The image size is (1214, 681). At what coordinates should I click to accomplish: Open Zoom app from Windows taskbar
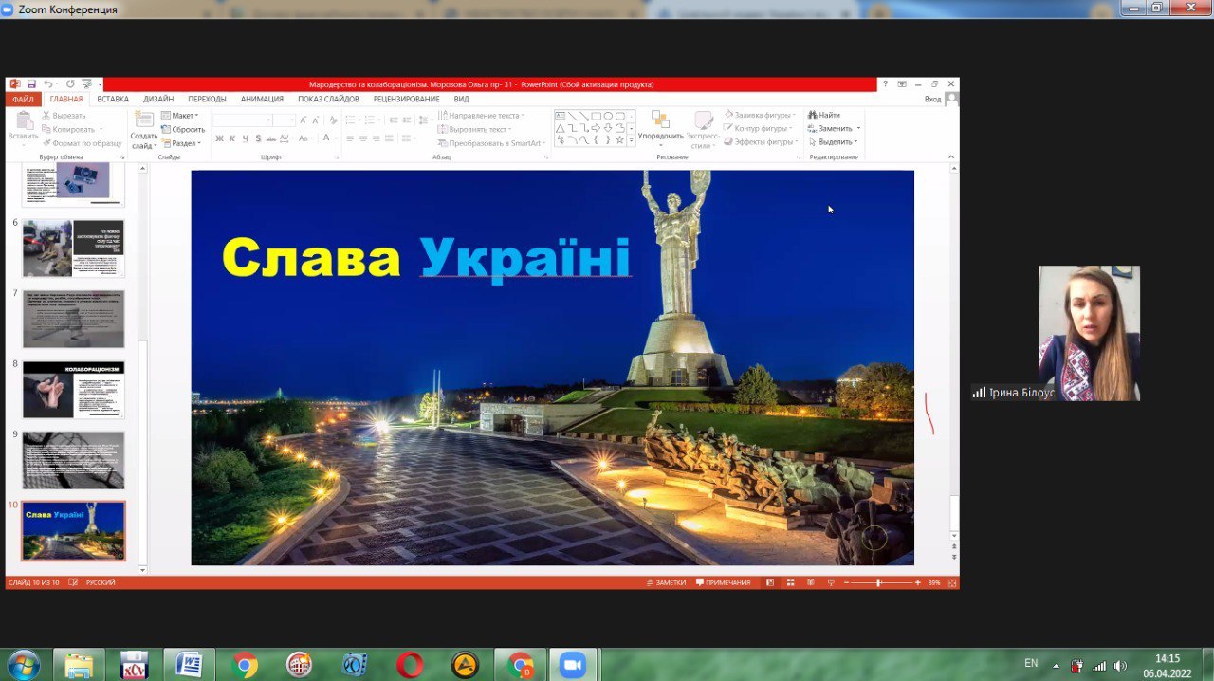coord(572,665)
